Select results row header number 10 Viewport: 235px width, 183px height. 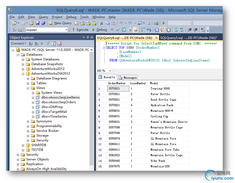(102, 139)
